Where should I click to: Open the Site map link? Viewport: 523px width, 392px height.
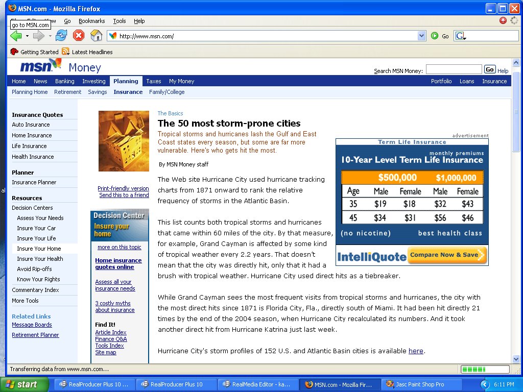point(106,352)
